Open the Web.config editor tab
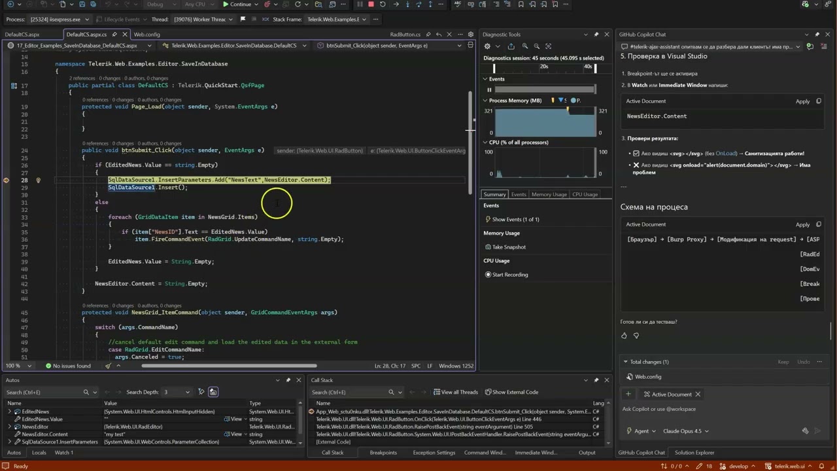 (146, 34)
